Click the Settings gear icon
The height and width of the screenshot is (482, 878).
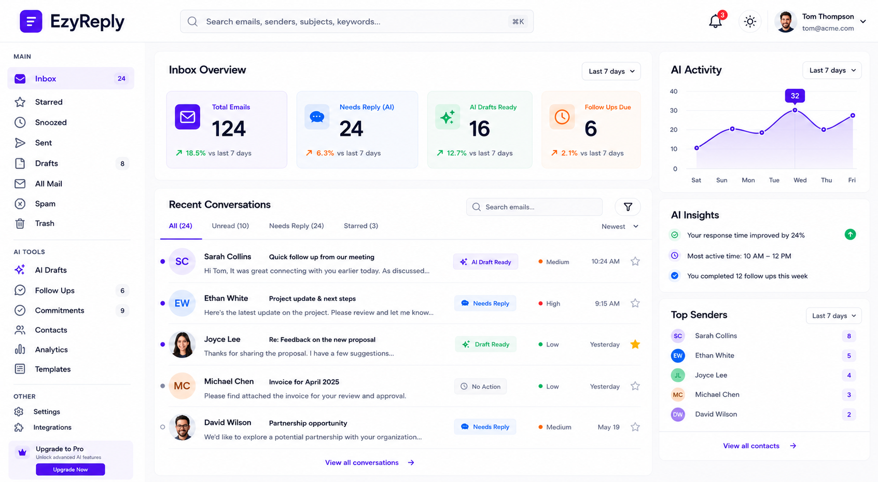(19, 411)
